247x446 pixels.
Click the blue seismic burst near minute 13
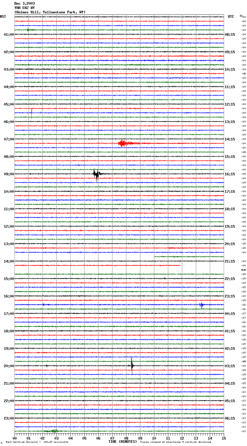tap(201, 305)
